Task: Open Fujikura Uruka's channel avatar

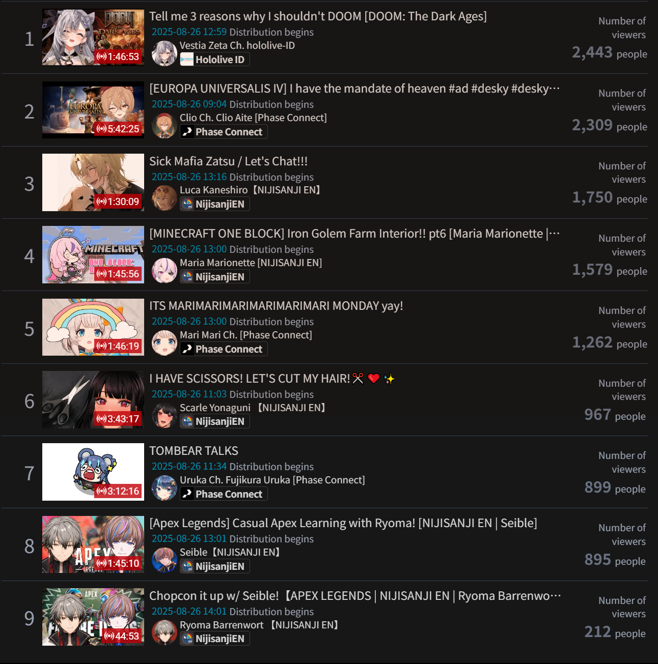Action: click(x=164, y=487)
